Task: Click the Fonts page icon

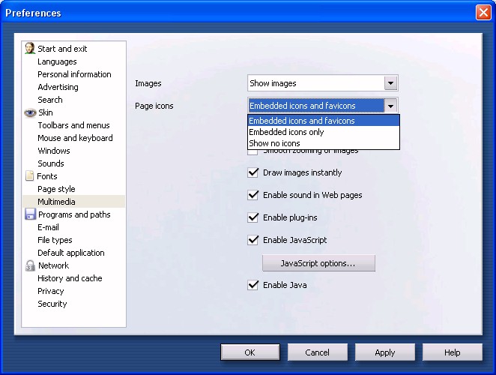Action: (x=30, y=176)
